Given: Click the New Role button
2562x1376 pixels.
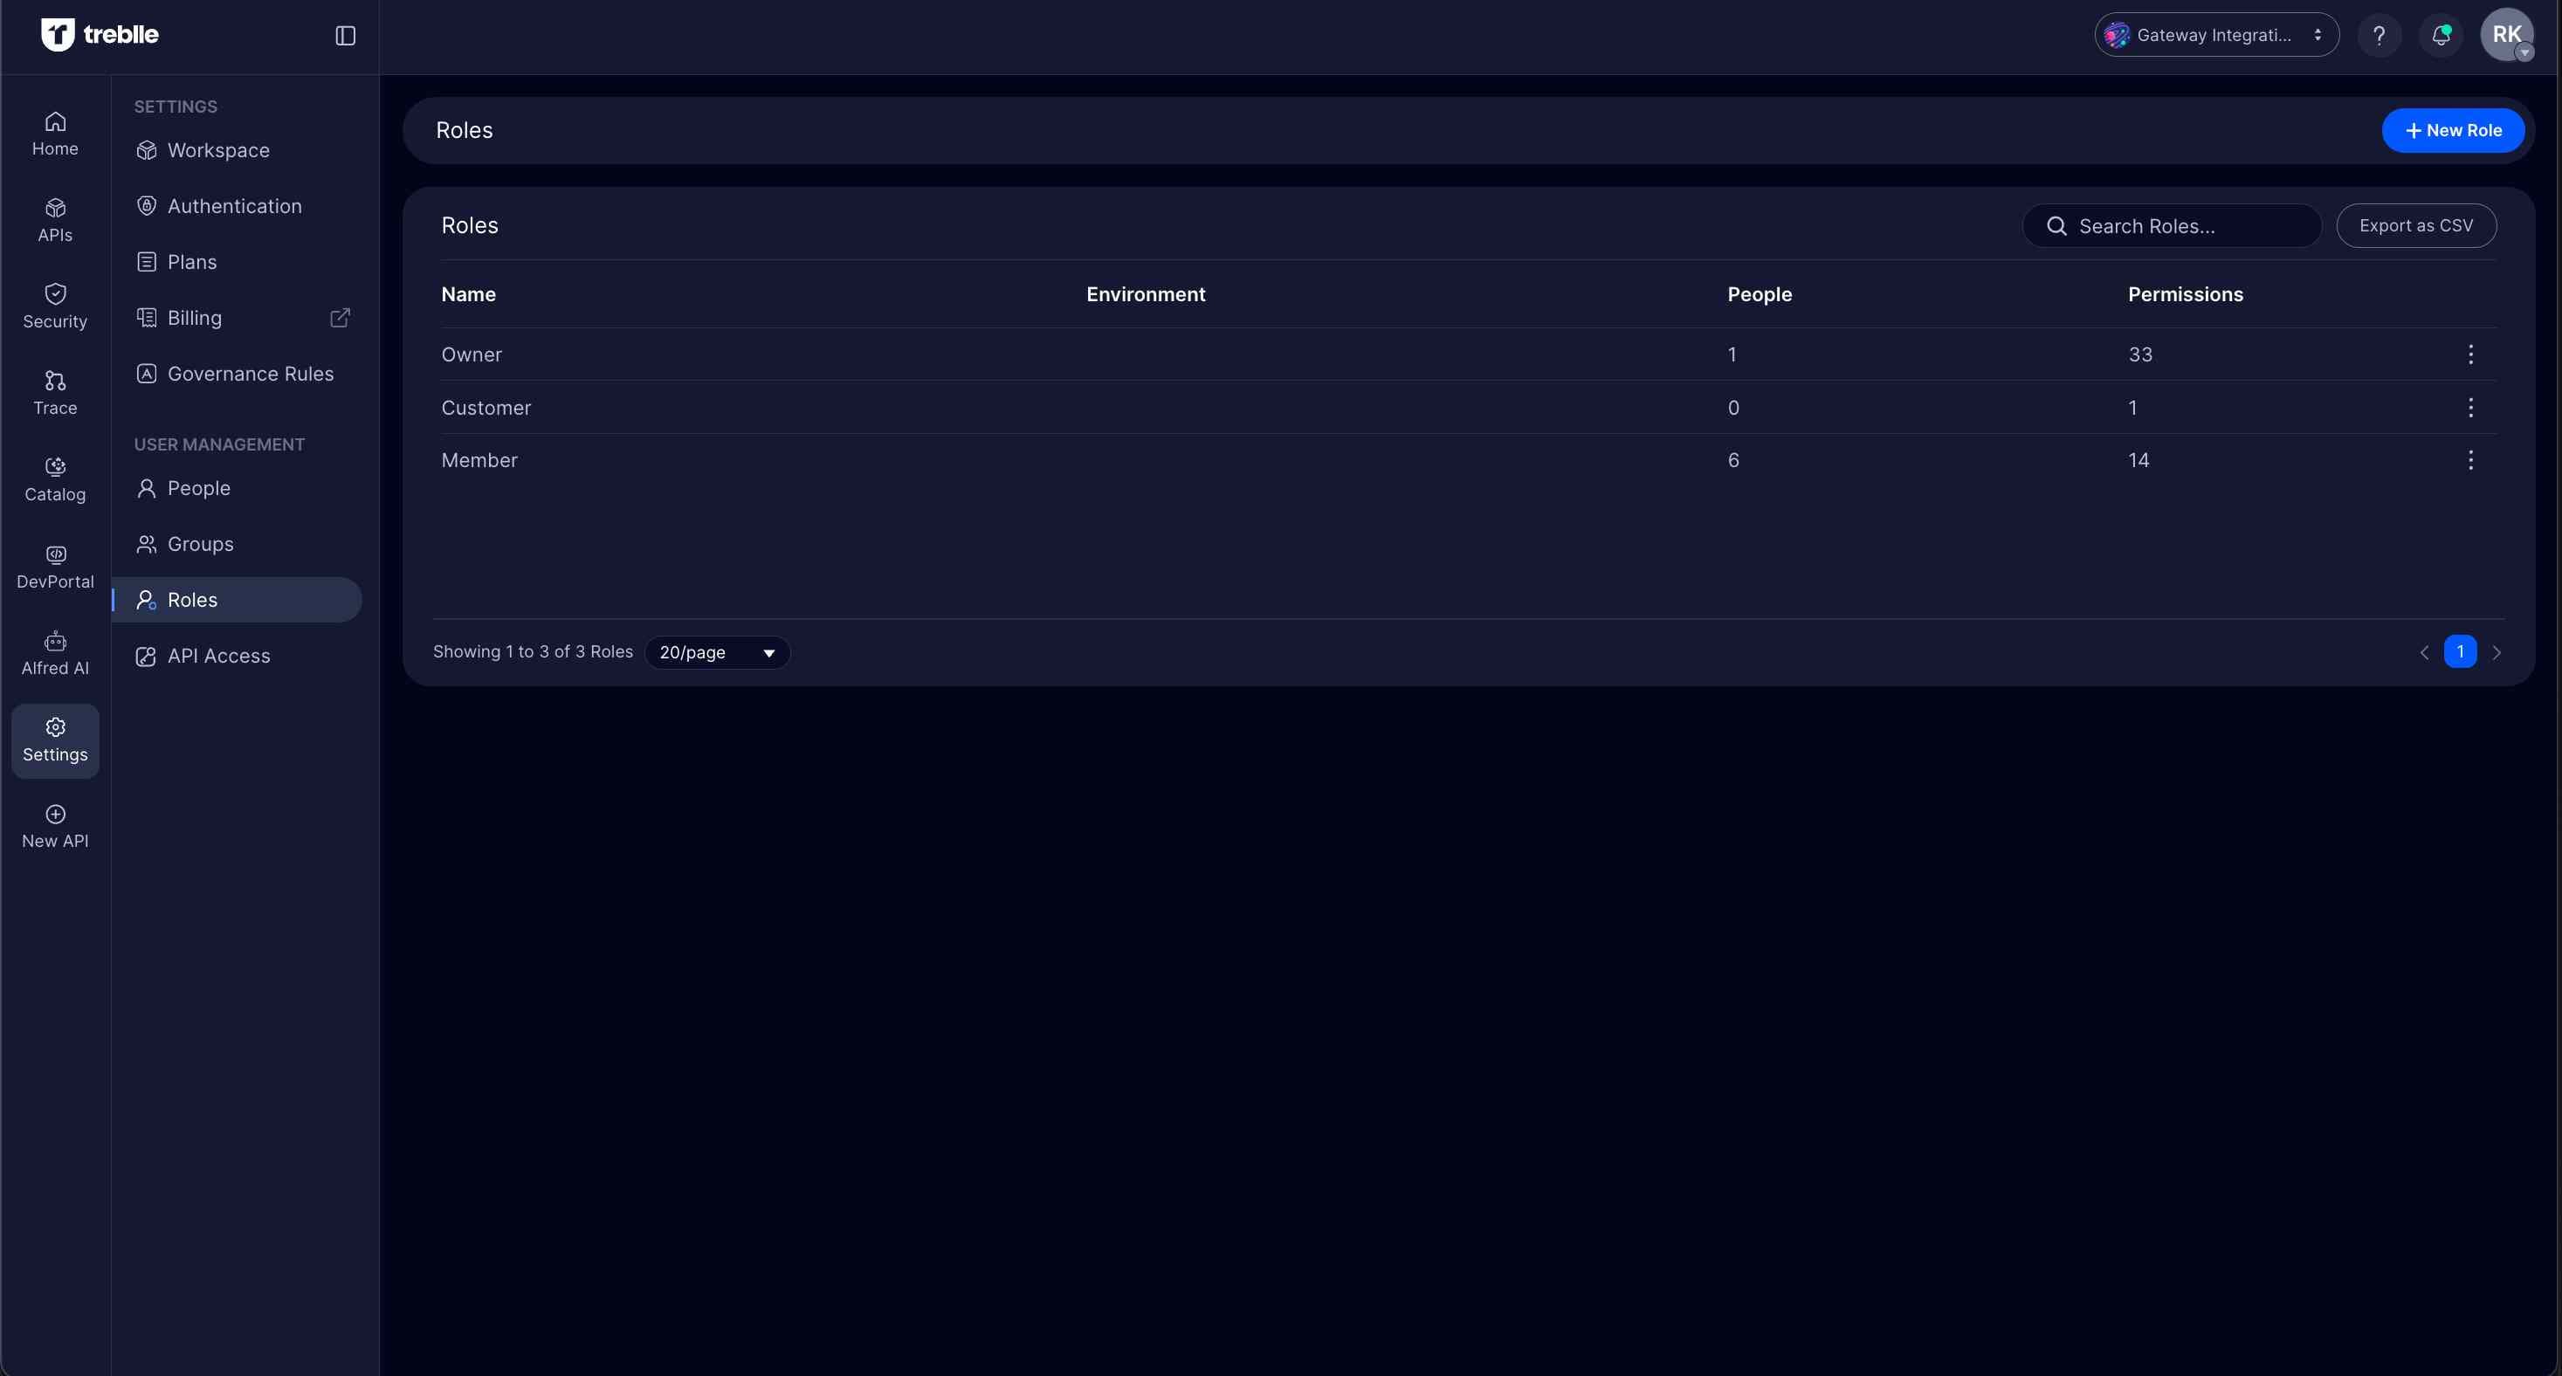Looking at the screenshot, I should [x=2453, y=130].
